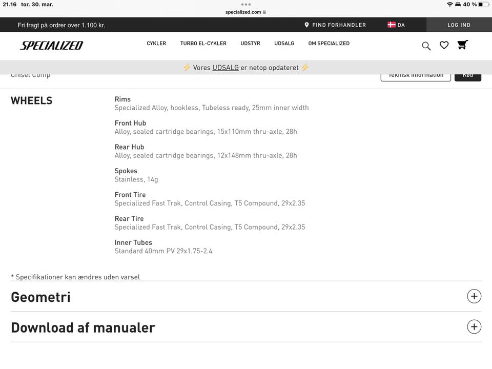Tap the battery status icon
492x369 pixels.
coord(483,5)
